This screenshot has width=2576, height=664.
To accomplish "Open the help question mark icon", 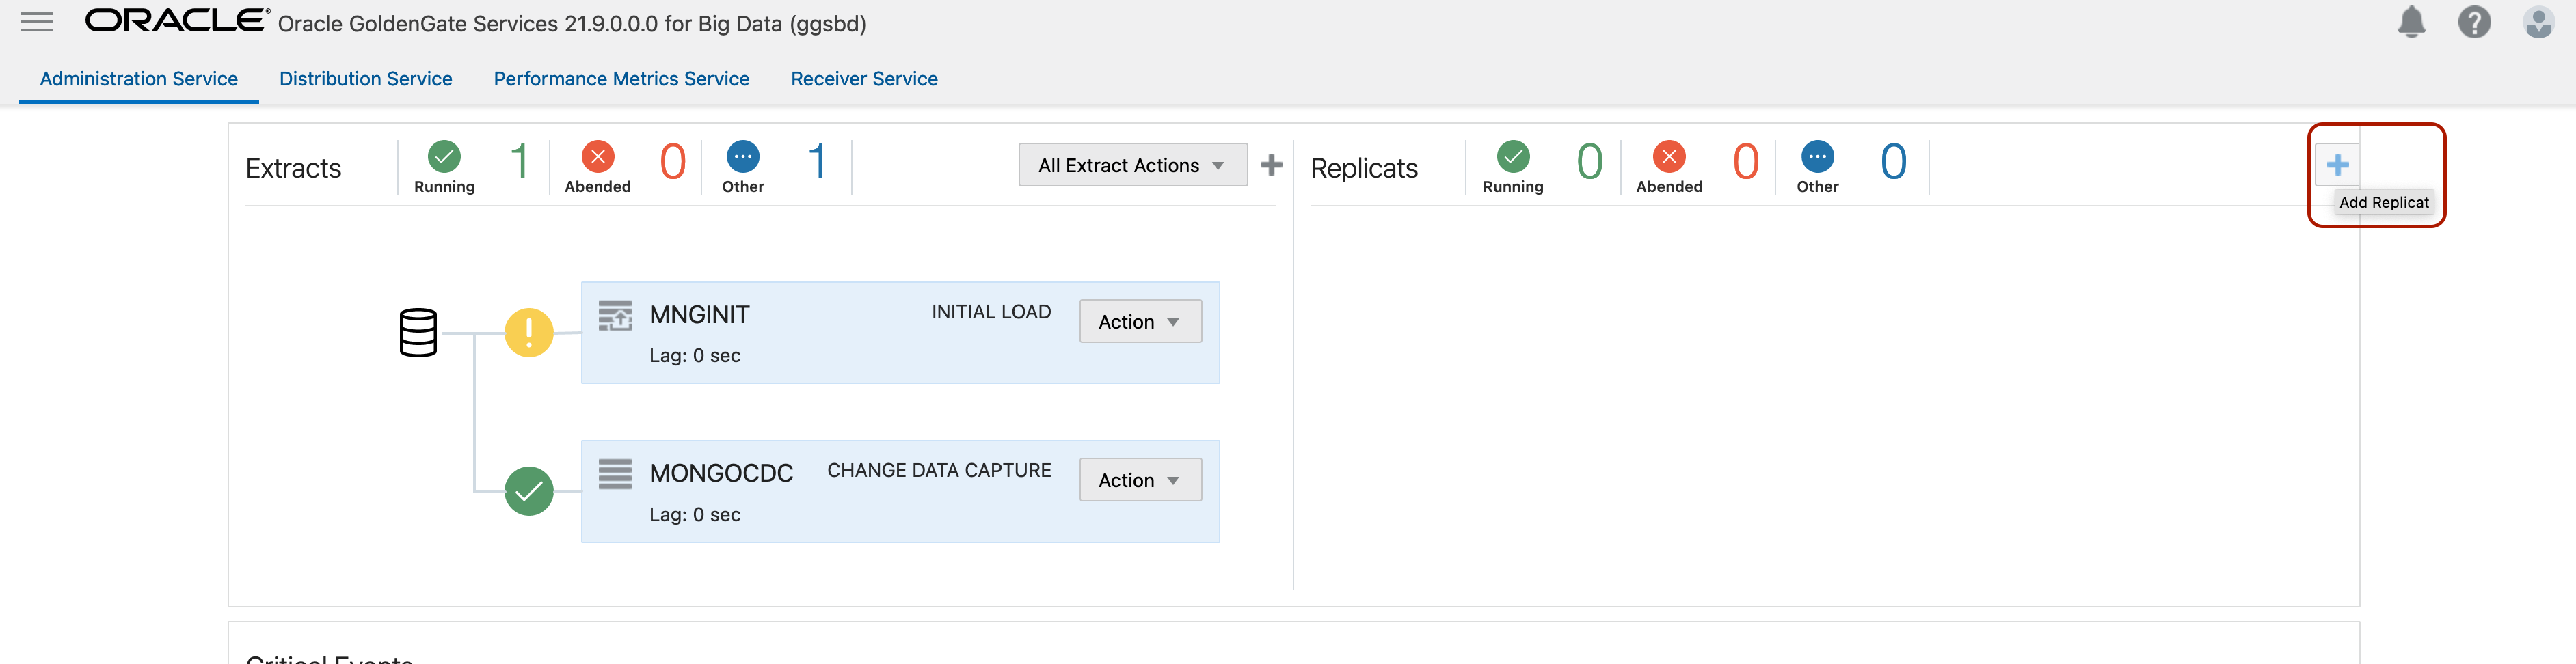I will [x=2474, y=22].
